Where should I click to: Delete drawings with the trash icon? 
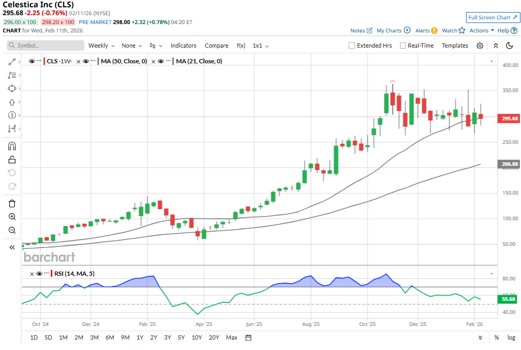tap(12, 204)
